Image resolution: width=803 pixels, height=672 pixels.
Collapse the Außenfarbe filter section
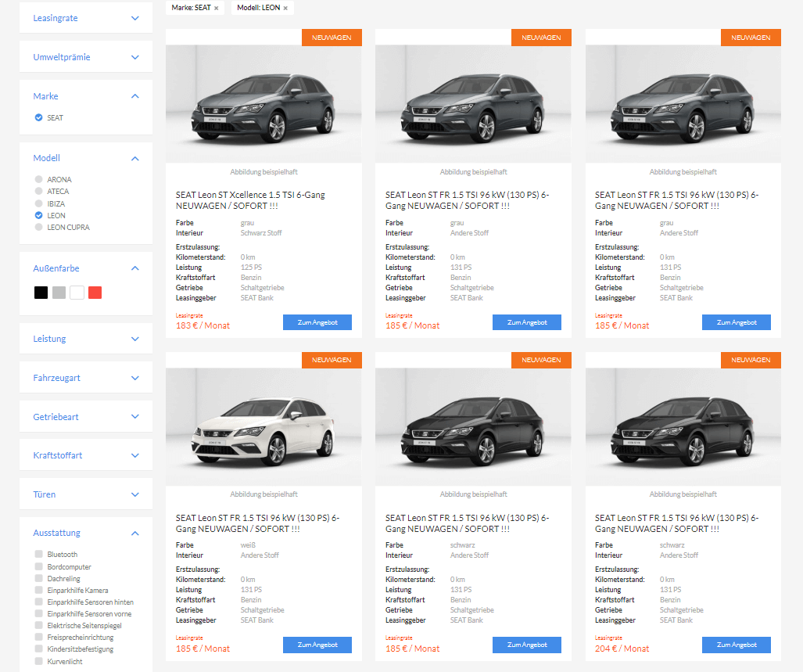135,268
